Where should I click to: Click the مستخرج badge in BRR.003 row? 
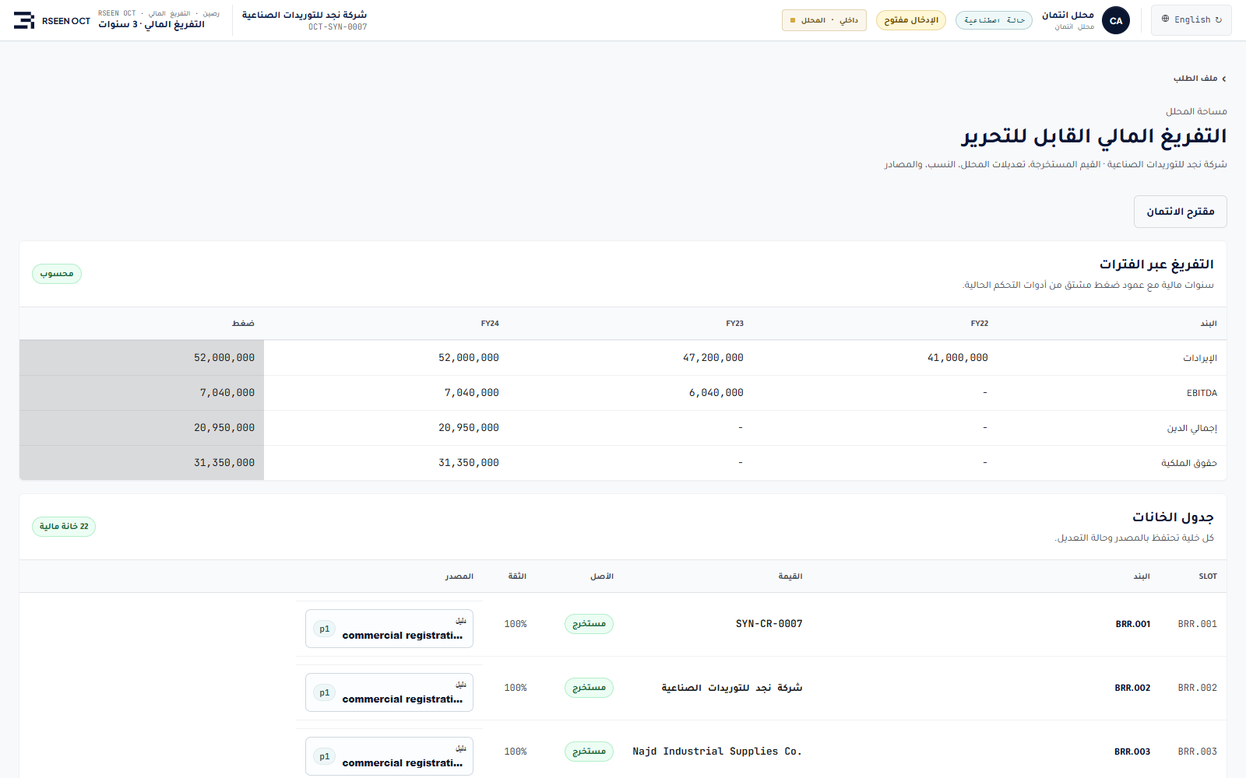pyautogui.click(x=589, y=752)
